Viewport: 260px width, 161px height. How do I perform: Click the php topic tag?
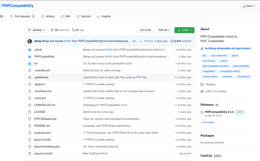(204, 56)
